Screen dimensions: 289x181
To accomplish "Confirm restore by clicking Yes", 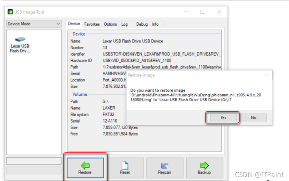I will (223, 117).
